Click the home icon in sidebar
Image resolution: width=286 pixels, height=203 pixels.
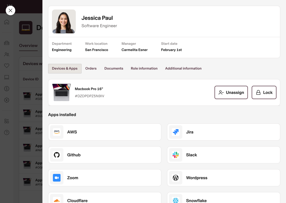click(7, 22)
